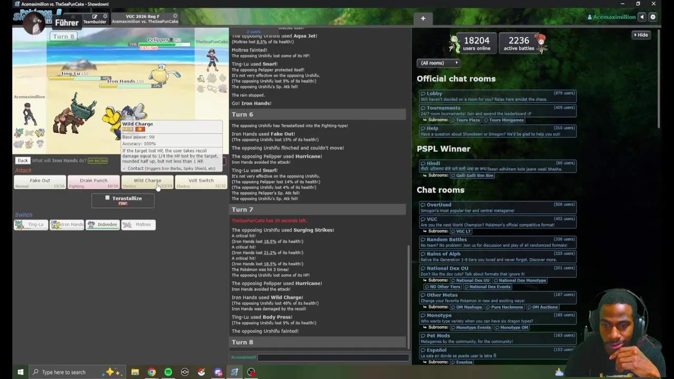Open the options gear icon
674x379 pixels.
click(x=652, y=17)
